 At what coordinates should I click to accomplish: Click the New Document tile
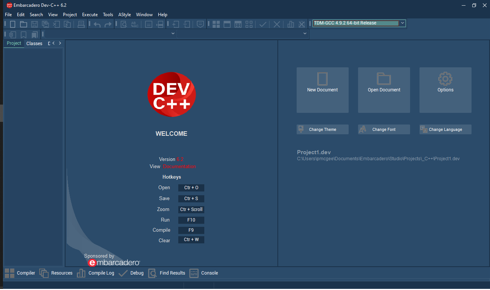point(323,90)
